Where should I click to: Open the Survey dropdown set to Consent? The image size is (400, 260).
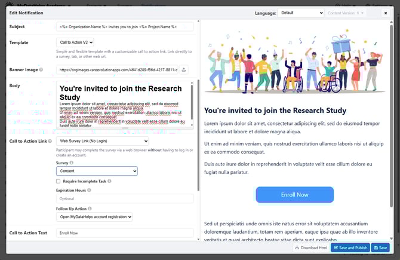pyautogui.click(x=96, y=171)
